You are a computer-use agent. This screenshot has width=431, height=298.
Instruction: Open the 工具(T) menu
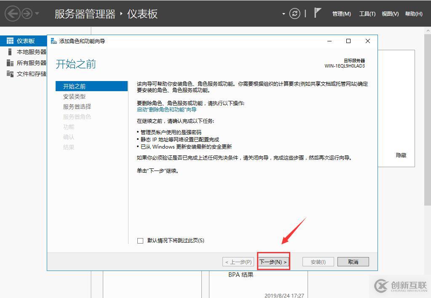367,14
